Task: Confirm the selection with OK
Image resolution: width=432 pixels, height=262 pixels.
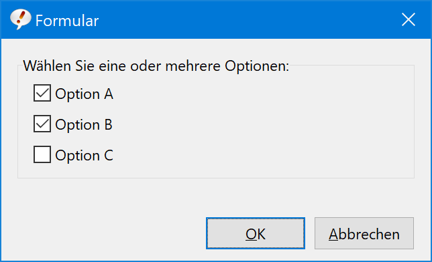Action: click(x=256, y=233)
